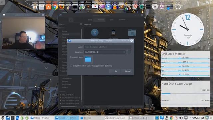The image size is (213, 120).
Task: Open the KDE application launcher menu
Action: point(2,118)
